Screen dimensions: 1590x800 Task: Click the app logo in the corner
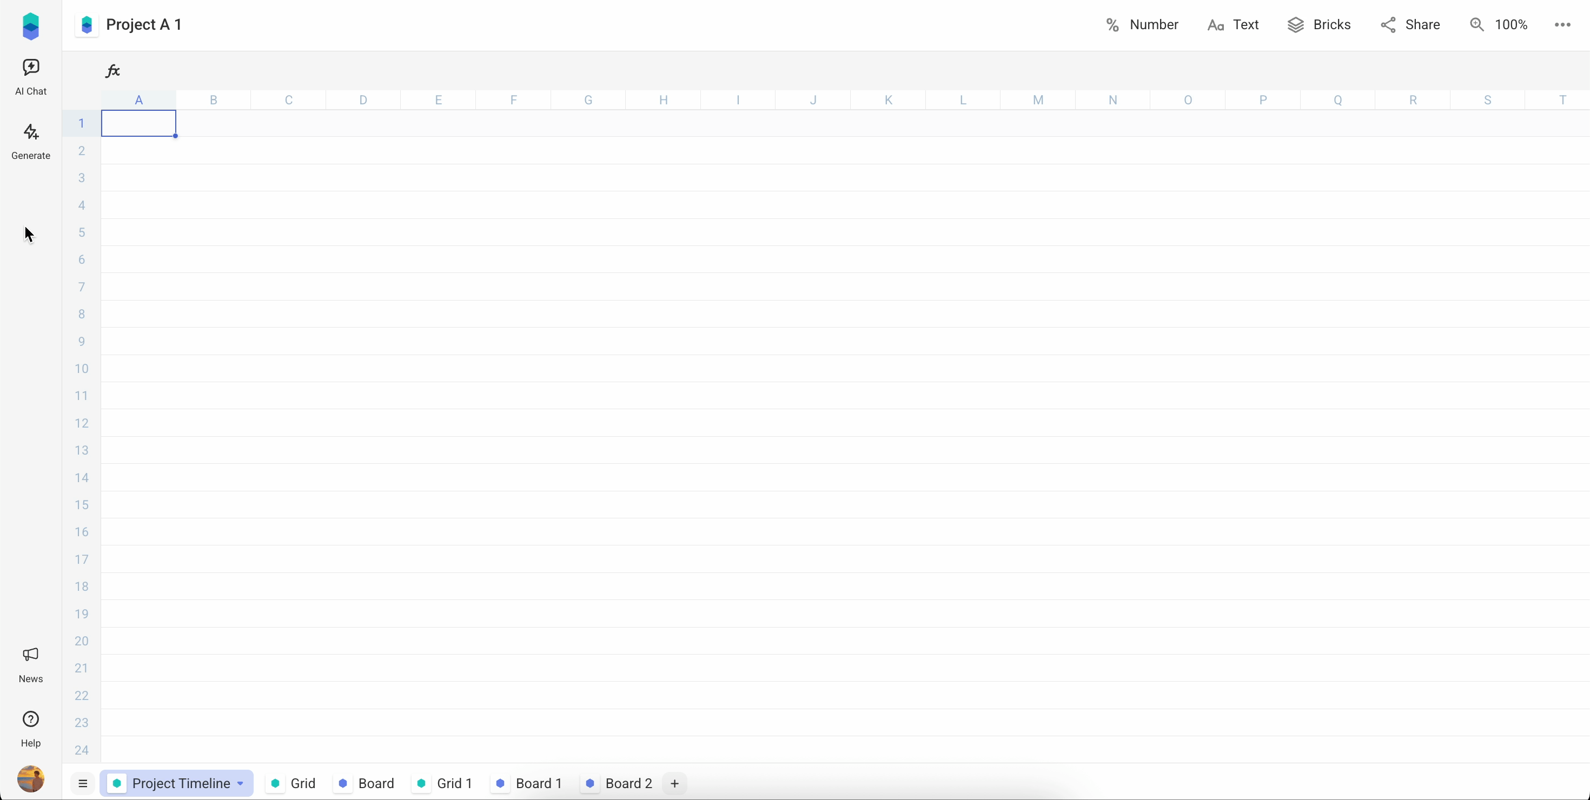point(31,25)
